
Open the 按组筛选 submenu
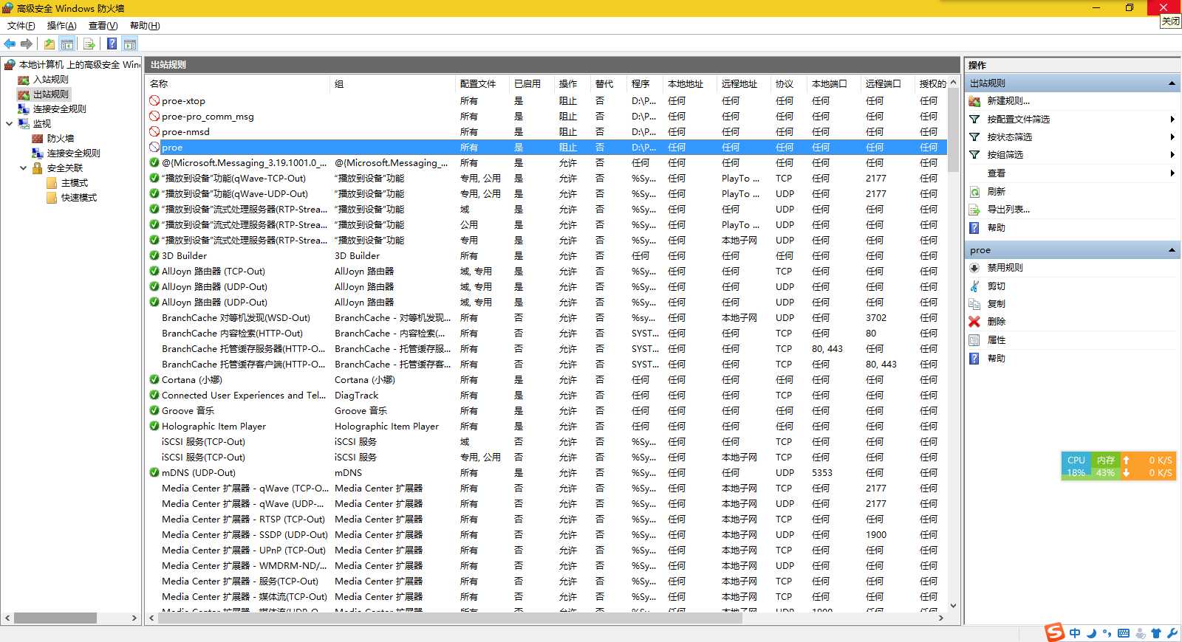1072,155
